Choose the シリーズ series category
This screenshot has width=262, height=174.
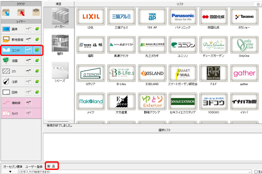[x=60, y=72]
